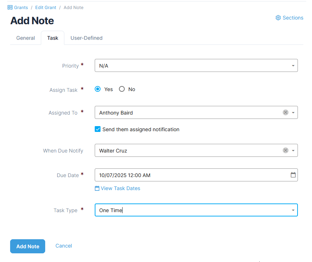Open the Assigned To dropdown arrow
The image size is (312, 262).
click(293, 113)
